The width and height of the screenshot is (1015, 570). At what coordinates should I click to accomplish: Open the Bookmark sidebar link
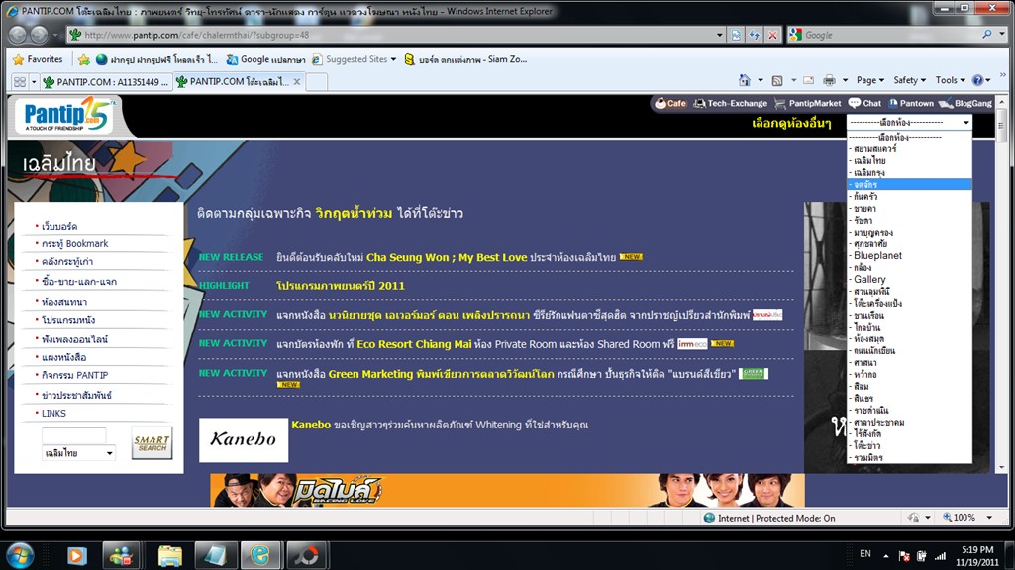tap(75, 243)
